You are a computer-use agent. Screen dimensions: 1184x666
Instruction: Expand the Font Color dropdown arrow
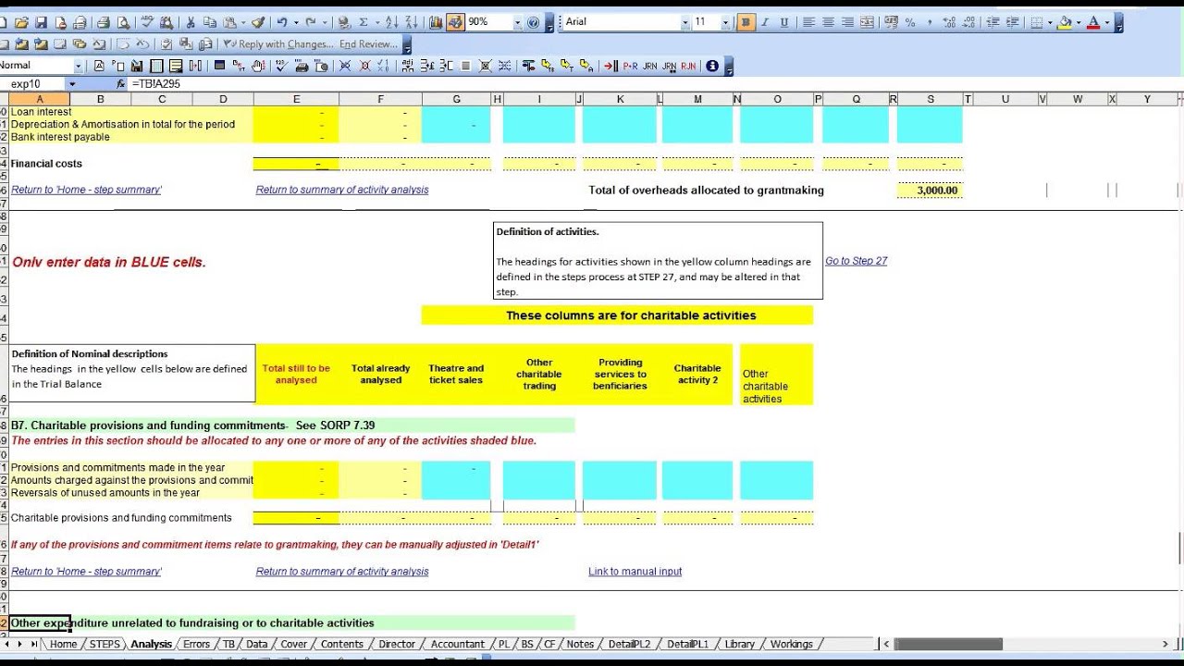1107,22
